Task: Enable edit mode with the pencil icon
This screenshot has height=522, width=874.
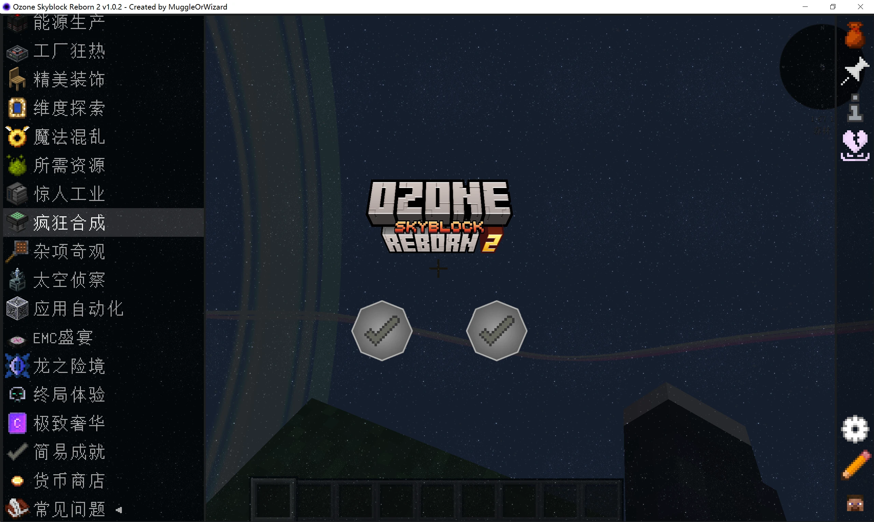Action: pos(855,465)
